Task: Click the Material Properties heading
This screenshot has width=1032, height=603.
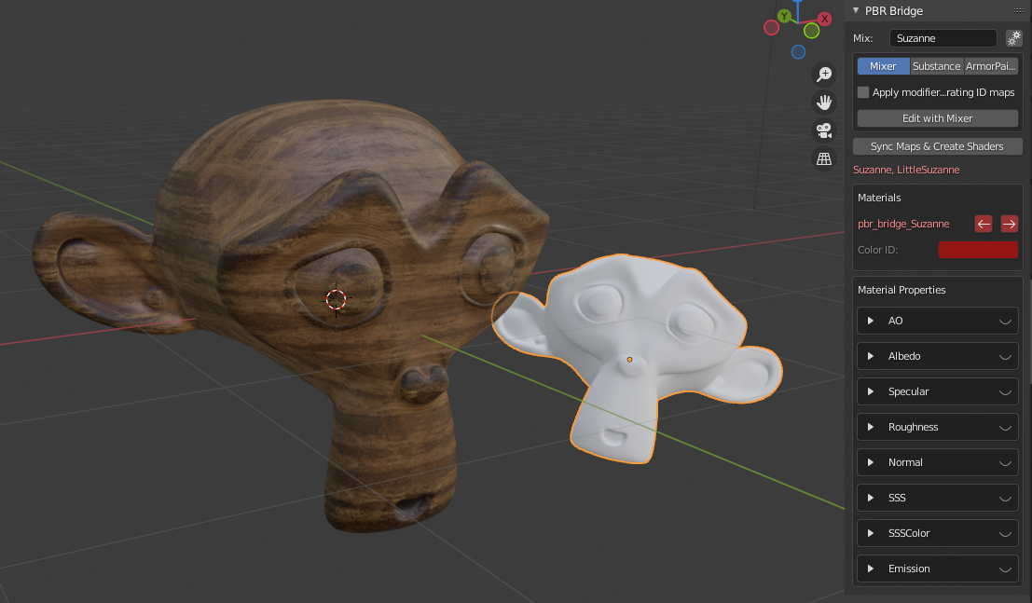Action: [901, 290]
